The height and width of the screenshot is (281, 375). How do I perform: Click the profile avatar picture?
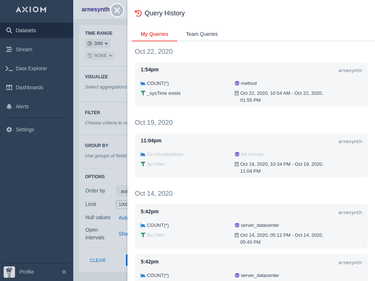10,272
